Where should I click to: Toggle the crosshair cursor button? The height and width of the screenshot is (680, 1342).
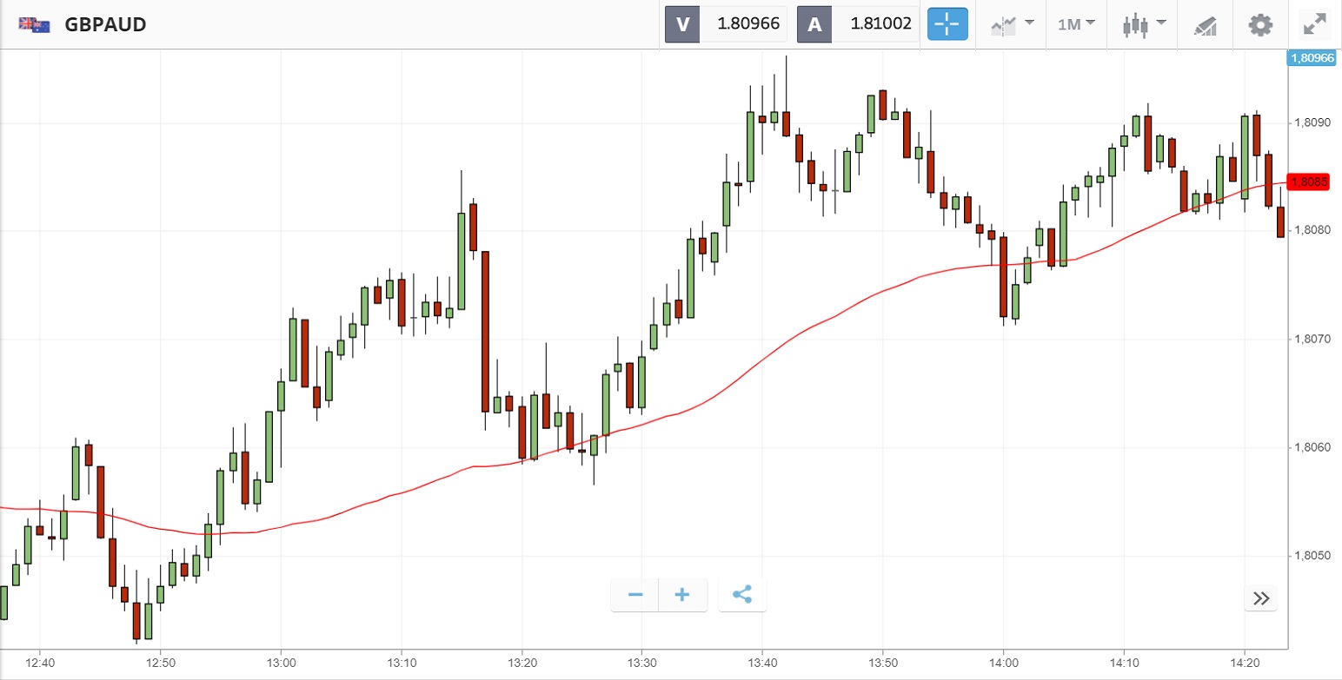coord(947,24)
